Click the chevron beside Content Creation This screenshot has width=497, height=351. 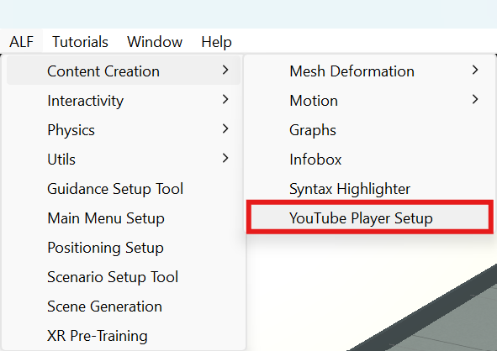225,70
